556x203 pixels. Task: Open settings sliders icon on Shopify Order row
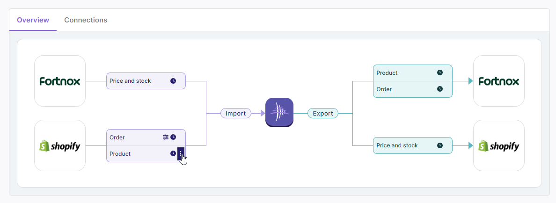click(x=166, y=137)
